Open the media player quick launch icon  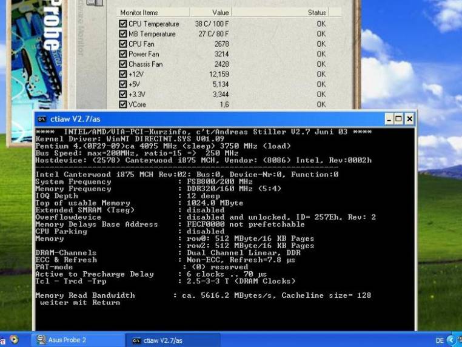(x=14, y=340)
